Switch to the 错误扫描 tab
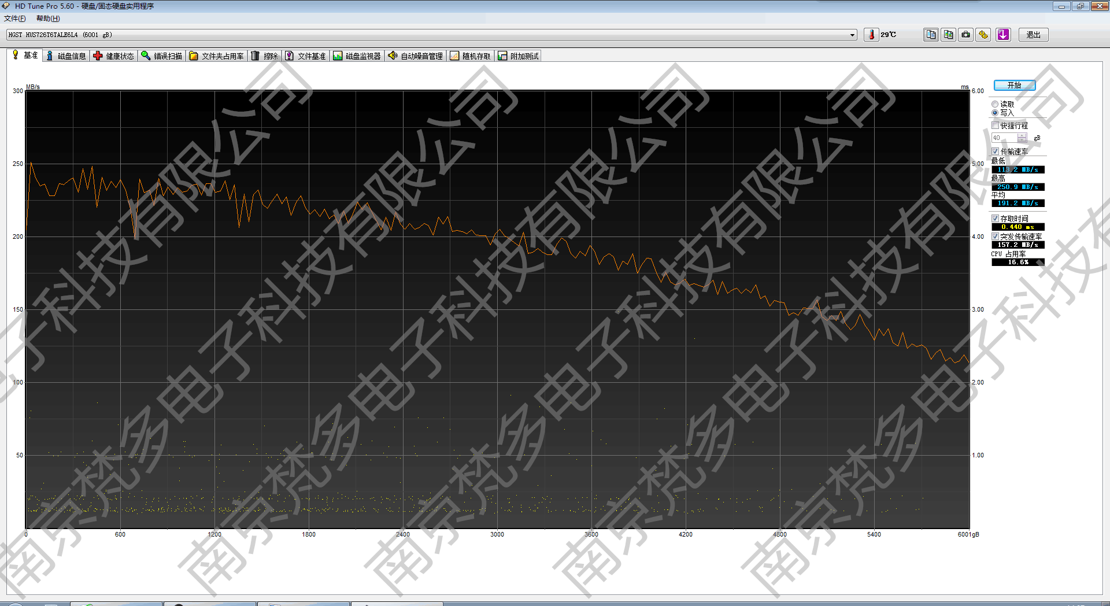Viewport: 1110px width, 606px height. [x=162, y=56]
